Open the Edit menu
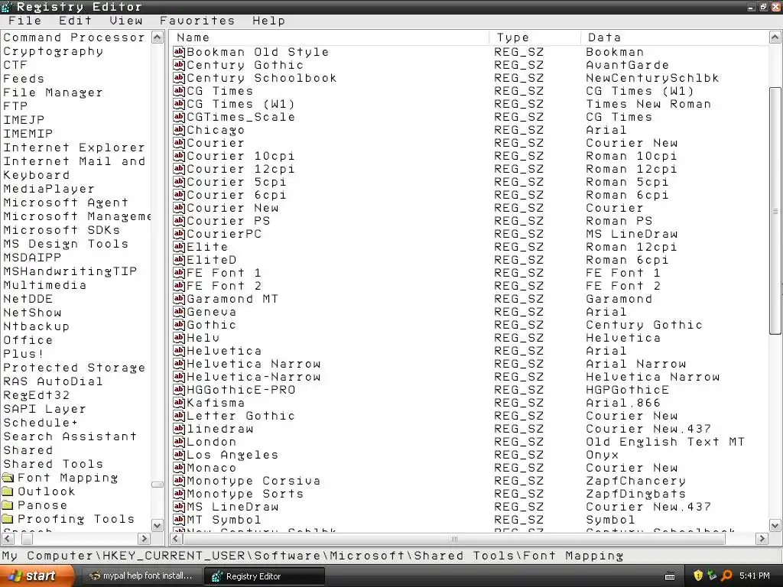This screenshot has width=783, height=587. click(75, 21)
